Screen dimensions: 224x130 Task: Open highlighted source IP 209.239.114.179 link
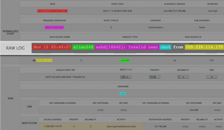tap(44, 61)
